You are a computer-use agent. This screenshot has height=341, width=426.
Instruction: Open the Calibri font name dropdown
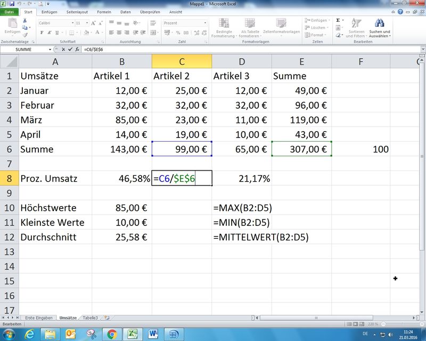72,23
